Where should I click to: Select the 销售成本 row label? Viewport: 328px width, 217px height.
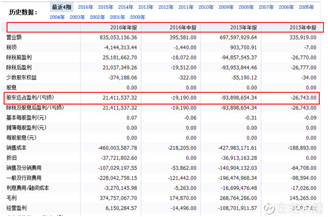coord(16,148)
